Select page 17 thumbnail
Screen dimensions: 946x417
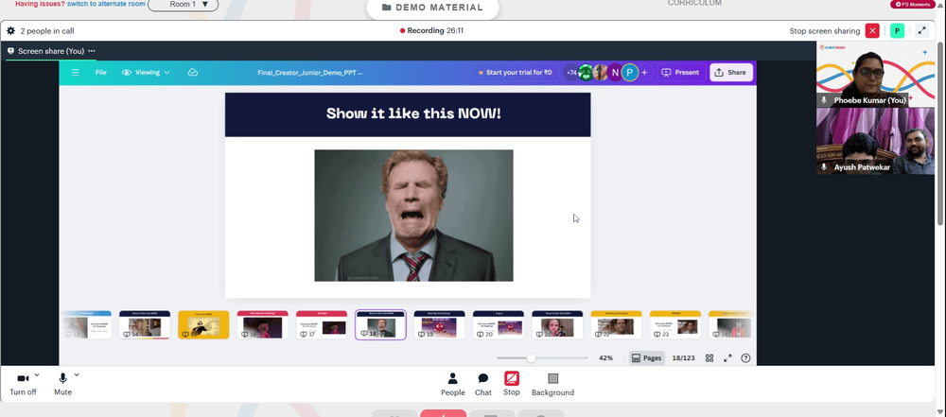point(322,324)
